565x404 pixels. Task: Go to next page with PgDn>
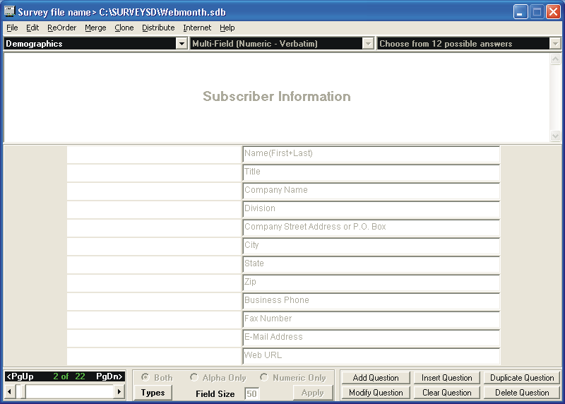[x=109, y=376]
